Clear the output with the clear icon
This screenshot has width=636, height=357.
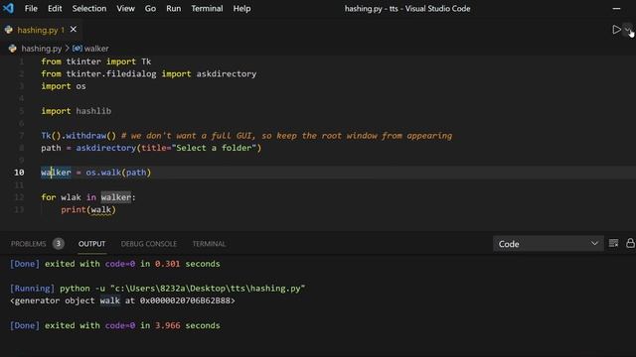613,243
